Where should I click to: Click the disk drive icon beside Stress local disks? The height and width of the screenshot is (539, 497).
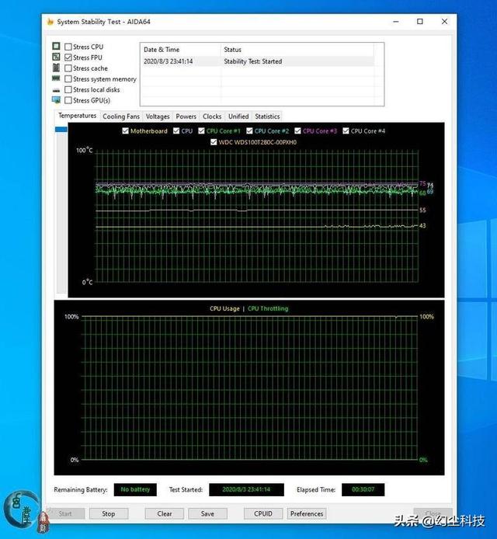point(56,90)
